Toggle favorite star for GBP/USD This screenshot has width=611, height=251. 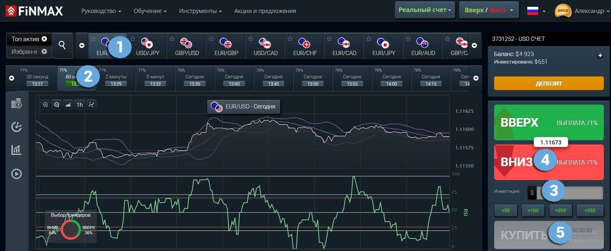172,39
